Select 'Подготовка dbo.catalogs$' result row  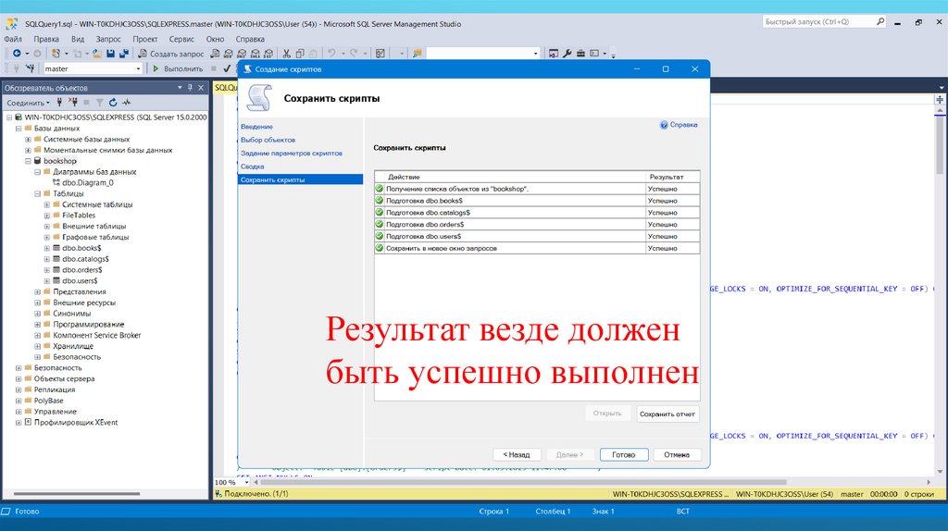click(537, 213)
